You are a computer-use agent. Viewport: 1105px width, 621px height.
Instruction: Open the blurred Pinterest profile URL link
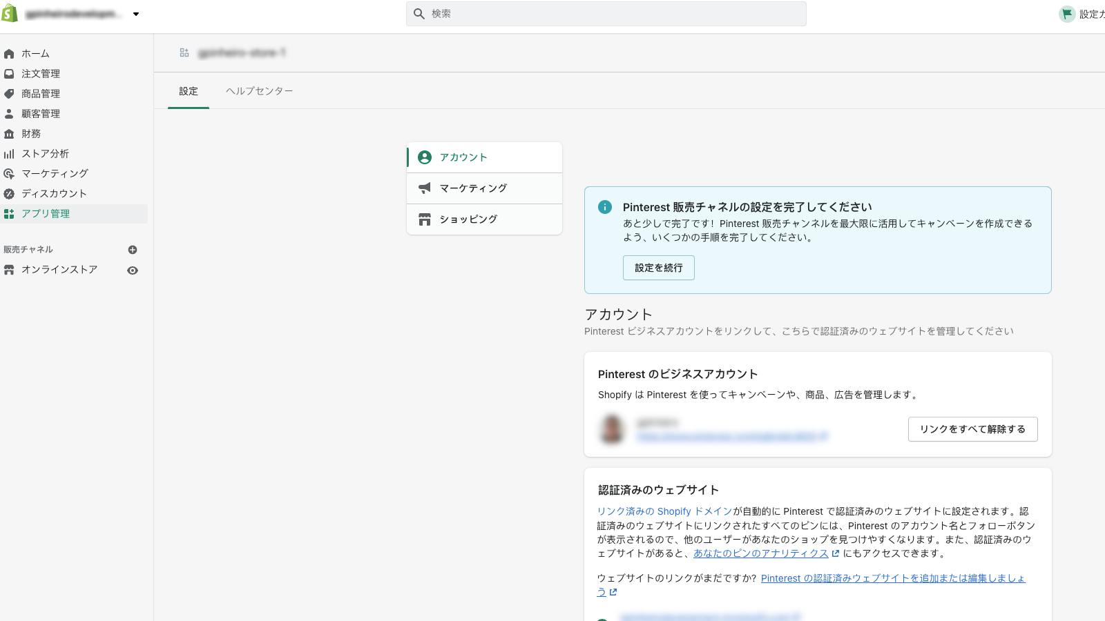tap(732, 436)
